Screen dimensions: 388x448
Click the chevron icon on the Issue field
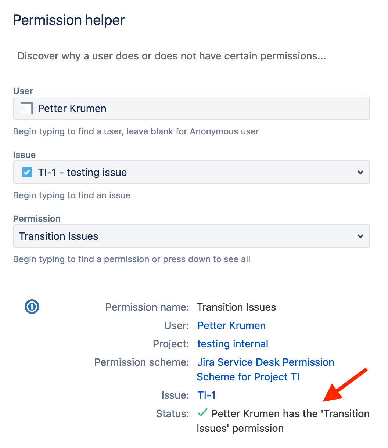360,172
